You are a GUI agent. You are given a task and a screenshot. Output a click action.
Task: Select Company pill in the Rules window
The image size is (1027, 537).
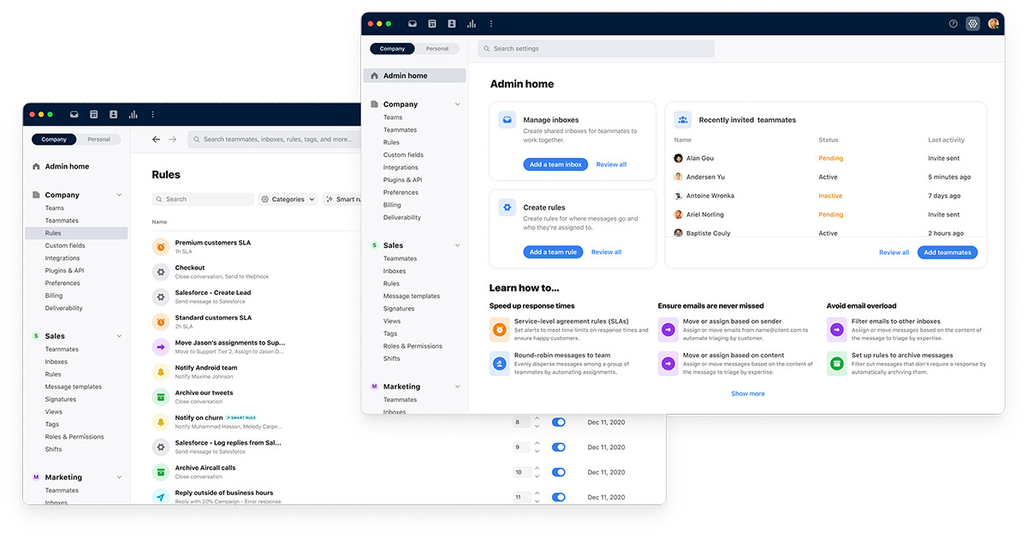tap(54, 139)
